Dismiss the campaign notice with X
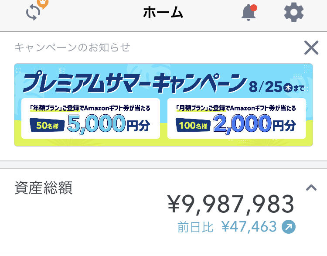327x256 pixels. click(311, 47)
